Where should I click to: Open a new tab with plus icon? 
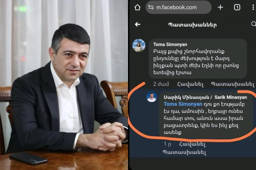220,7
